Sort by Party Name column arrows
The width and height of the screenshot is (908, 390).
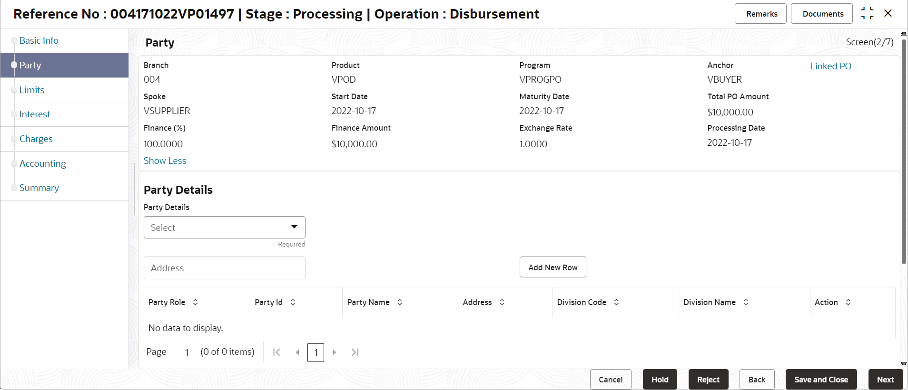point(400,302)
